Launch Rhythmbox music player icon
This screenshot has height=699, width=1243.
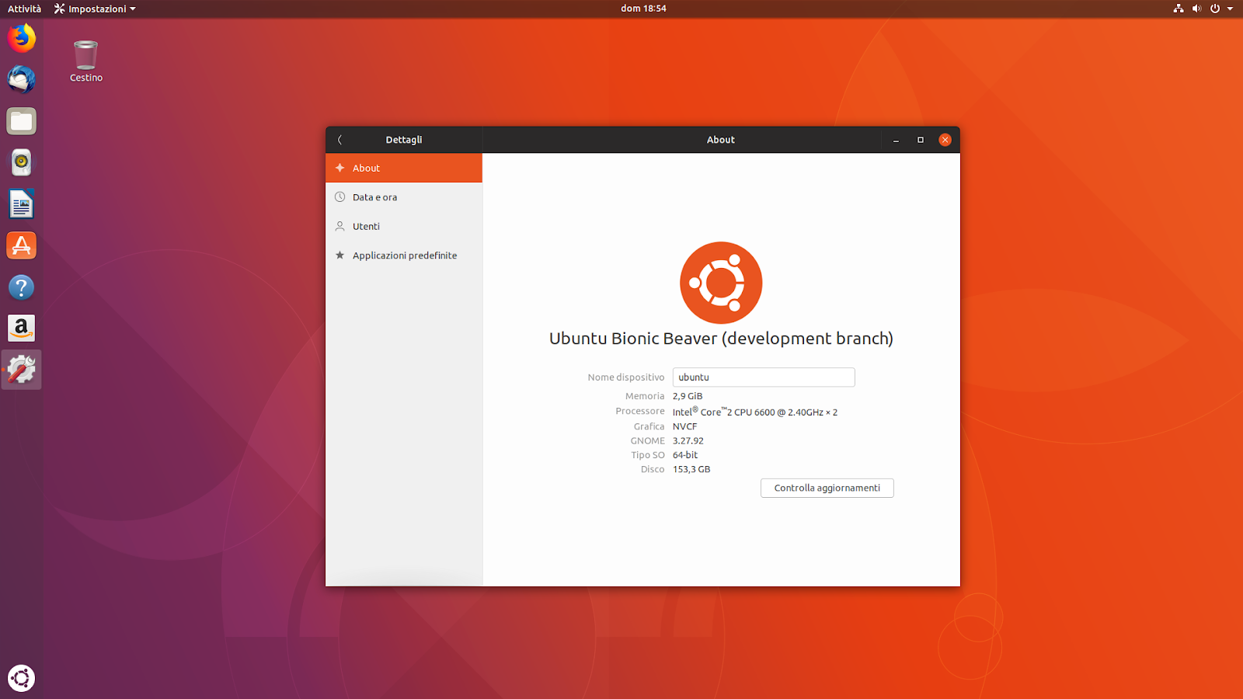tap(22, 162)
